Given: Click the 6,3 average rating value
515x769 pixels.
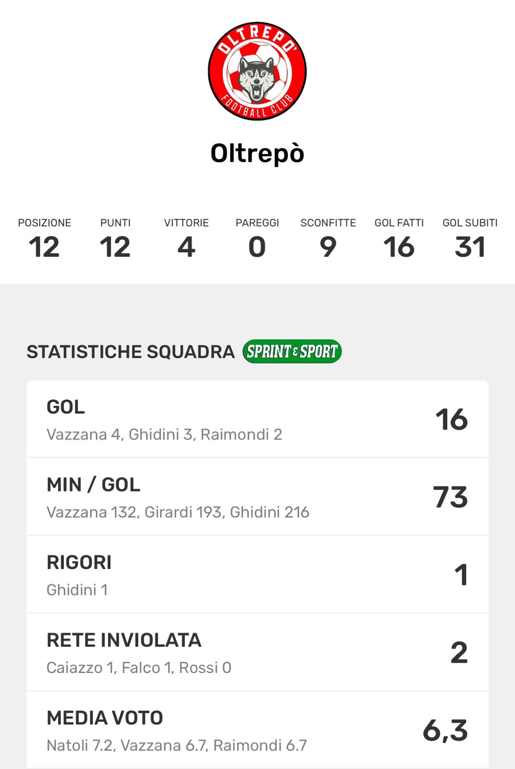Looking at the screenshot, I should 445,731.
